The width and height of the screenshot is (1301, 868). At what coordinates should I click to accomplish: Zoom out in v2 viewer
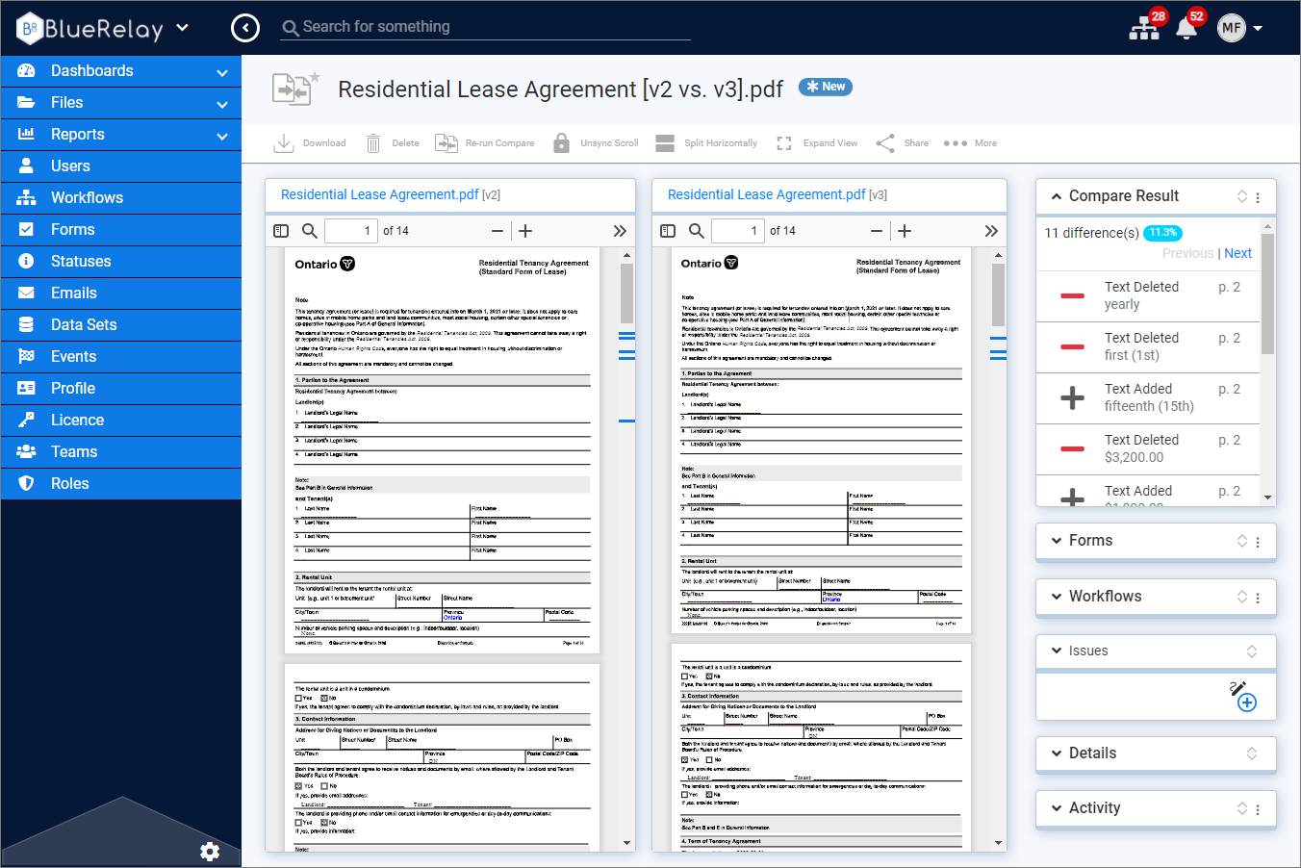pyautogui.click(x=497, y=231)
